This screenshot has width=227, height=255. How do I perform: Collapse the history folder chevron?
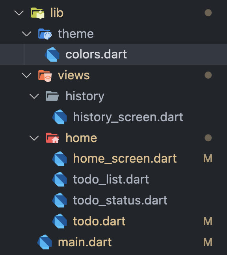[34, 96]
